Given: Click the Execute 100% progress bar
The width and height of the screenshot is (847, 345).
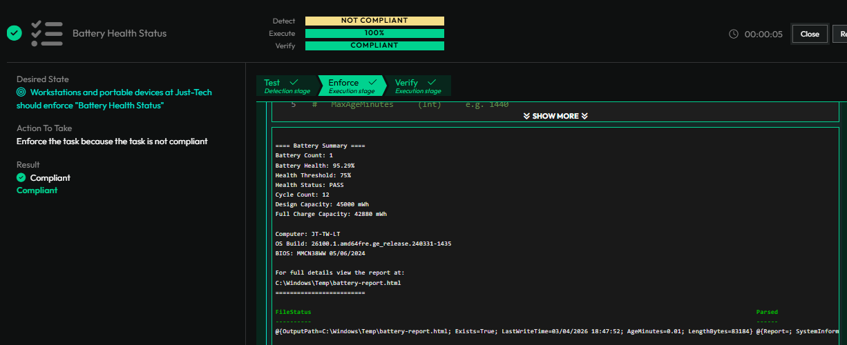Looking at the screenshot, I should click(374, 33).
